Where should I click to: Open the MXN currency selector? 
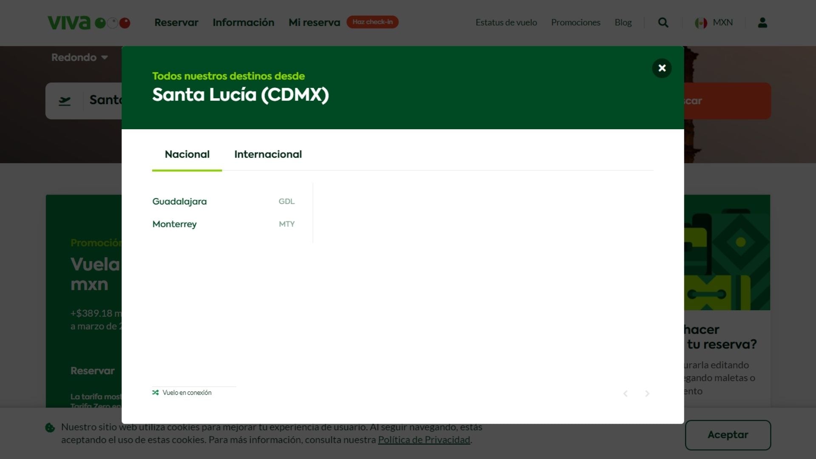[722, 23]
